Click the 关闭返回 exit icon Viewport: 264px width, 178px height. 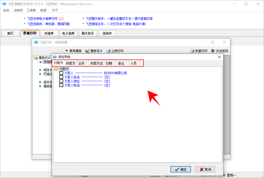click(x=213, y=51)
